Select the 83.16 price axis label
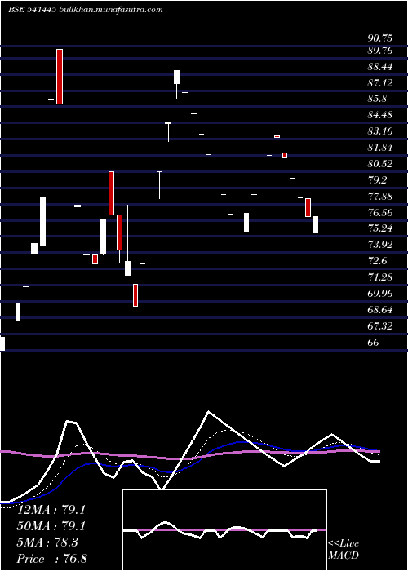This screenshot has height=571, width=408. [x=380, y=131]
